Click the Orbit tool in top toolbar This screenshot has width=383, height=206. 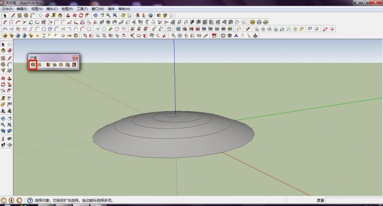[95, 15]
